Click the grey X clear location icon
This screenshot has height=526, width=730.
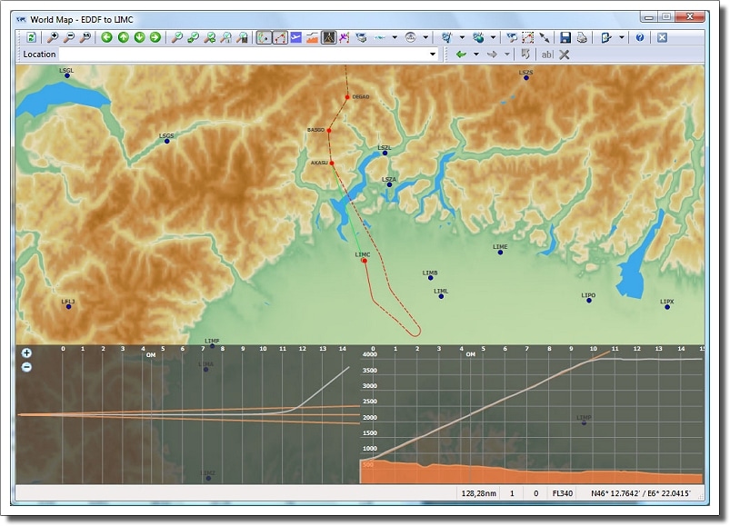point(565,55)
